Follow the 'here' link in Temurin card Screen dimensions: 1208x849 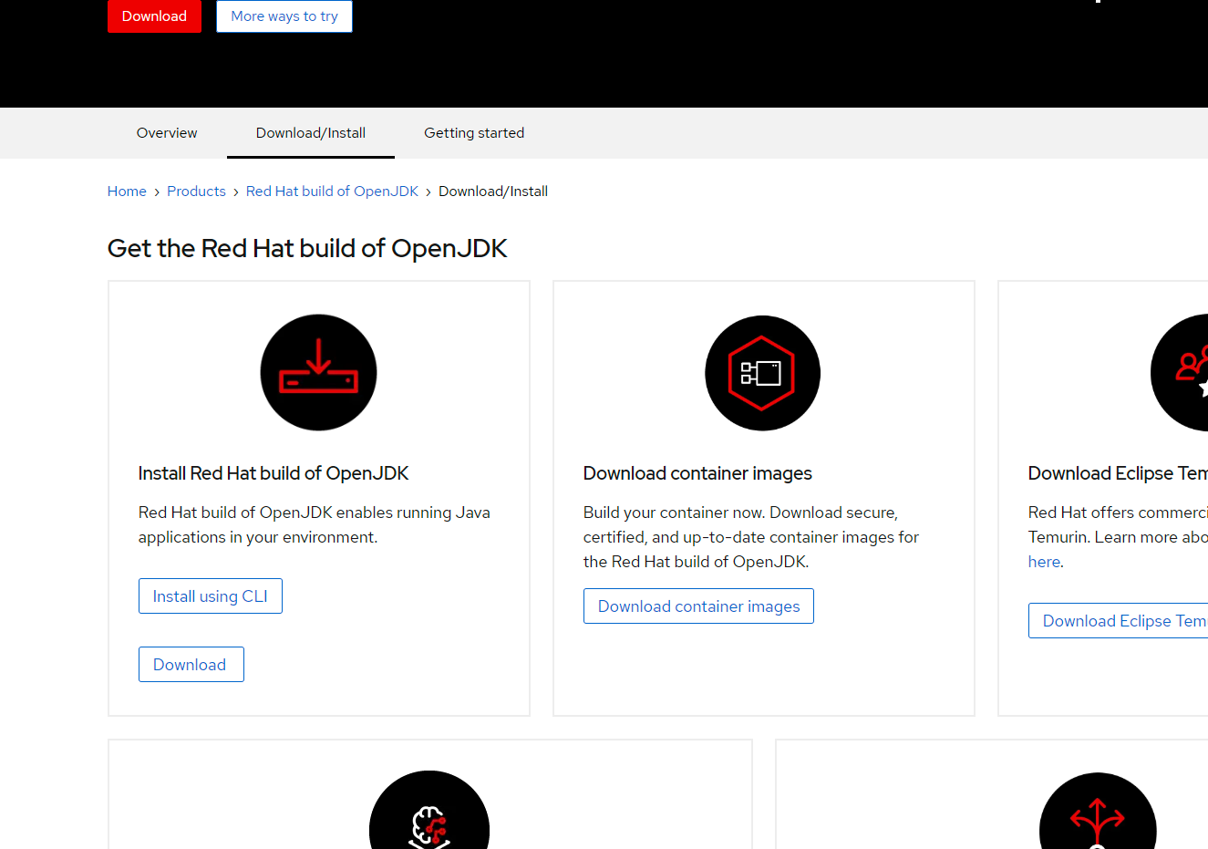1044,562
